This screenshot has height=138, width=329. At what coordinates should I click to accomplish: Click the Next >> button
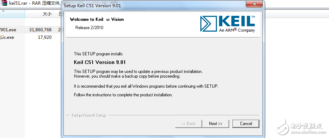215,124
